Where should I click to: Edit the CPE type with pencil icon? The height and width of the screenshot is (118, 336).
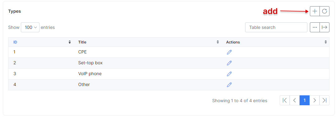tap(229, 52)
